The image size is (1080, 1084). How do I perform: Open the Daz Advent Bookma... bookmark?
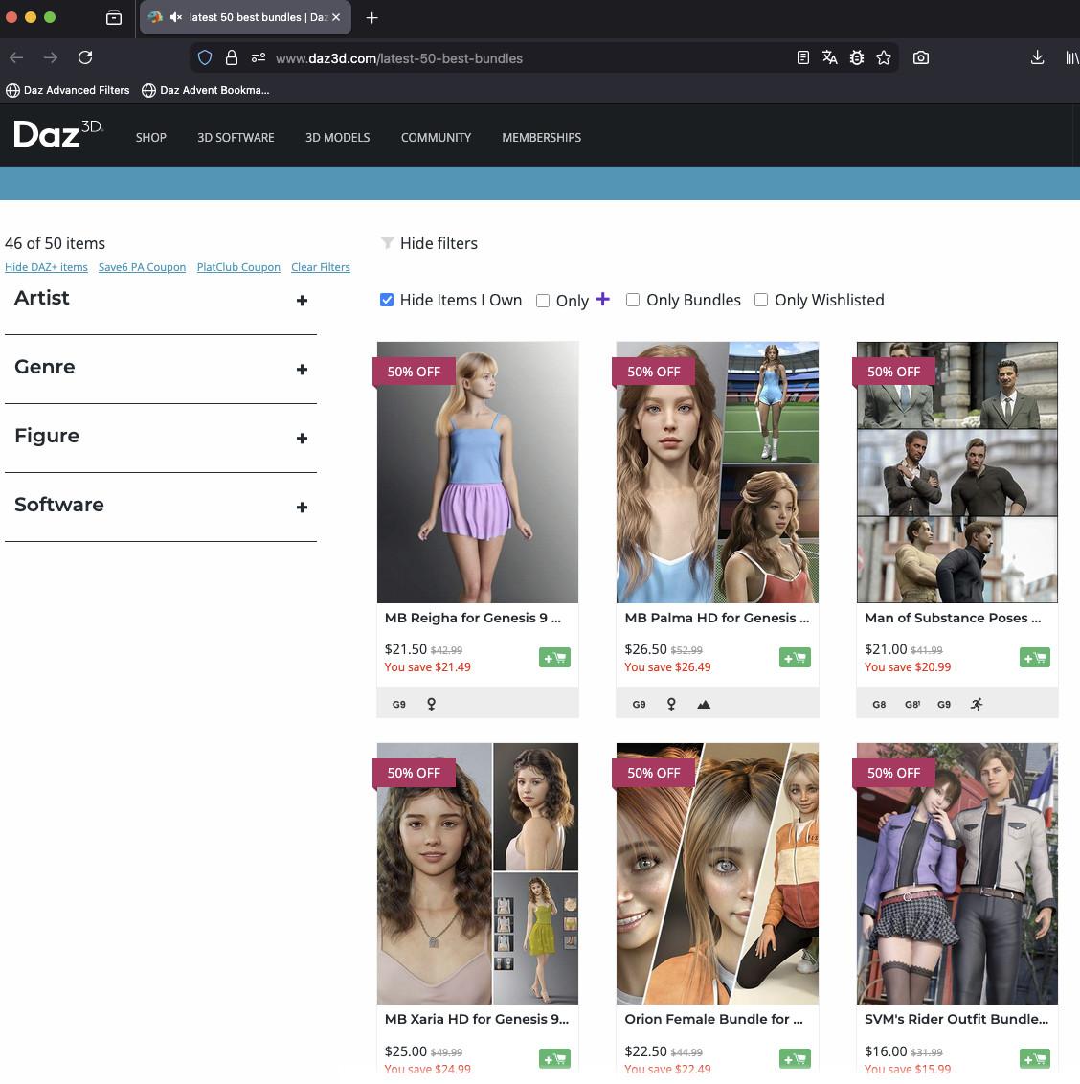point(205,91)
